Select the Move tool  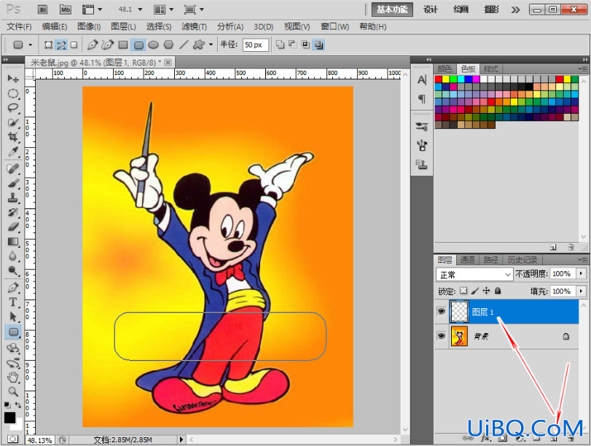point(13,79)
